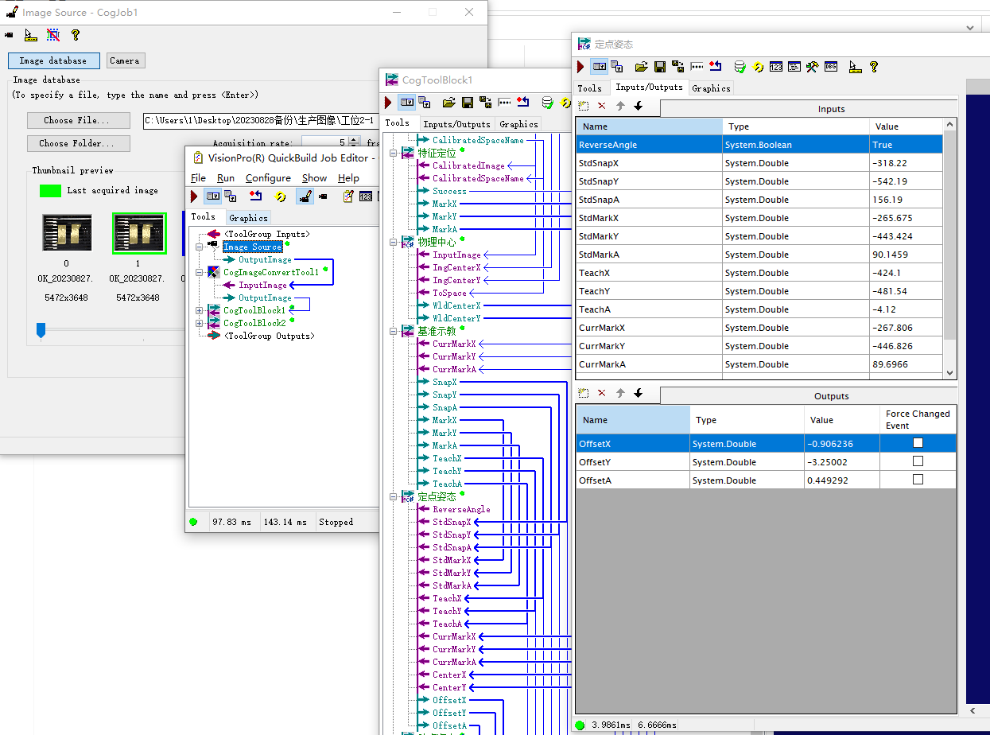Click the Outputs table Value column header
Screen dimensions: 990x735
(842, 420)
